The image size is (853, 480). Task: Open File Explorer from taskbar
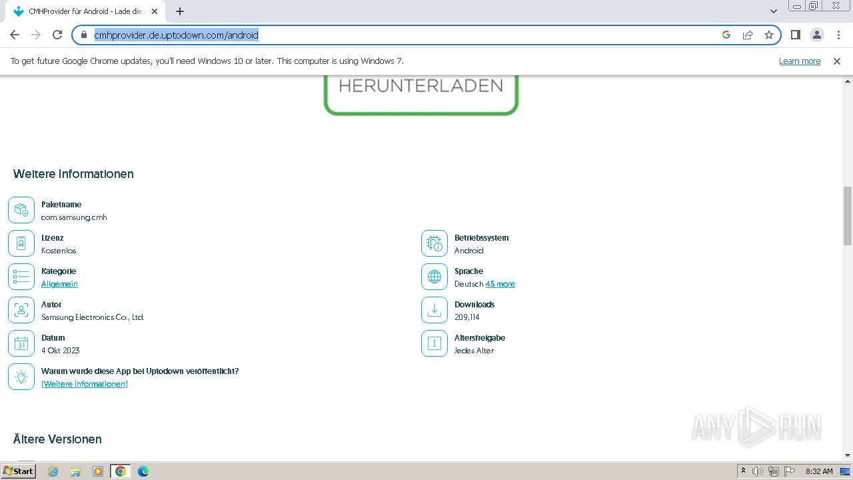click(x=75, y=471)
